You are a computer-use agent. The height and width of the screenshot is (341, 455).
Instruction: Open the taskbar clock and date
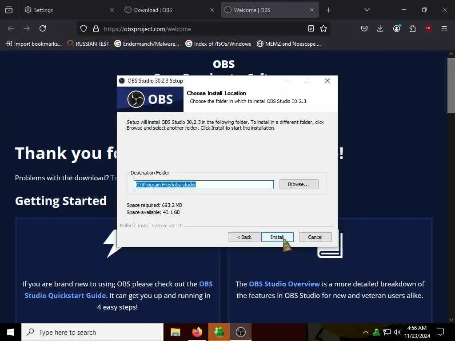pos(417,332)
